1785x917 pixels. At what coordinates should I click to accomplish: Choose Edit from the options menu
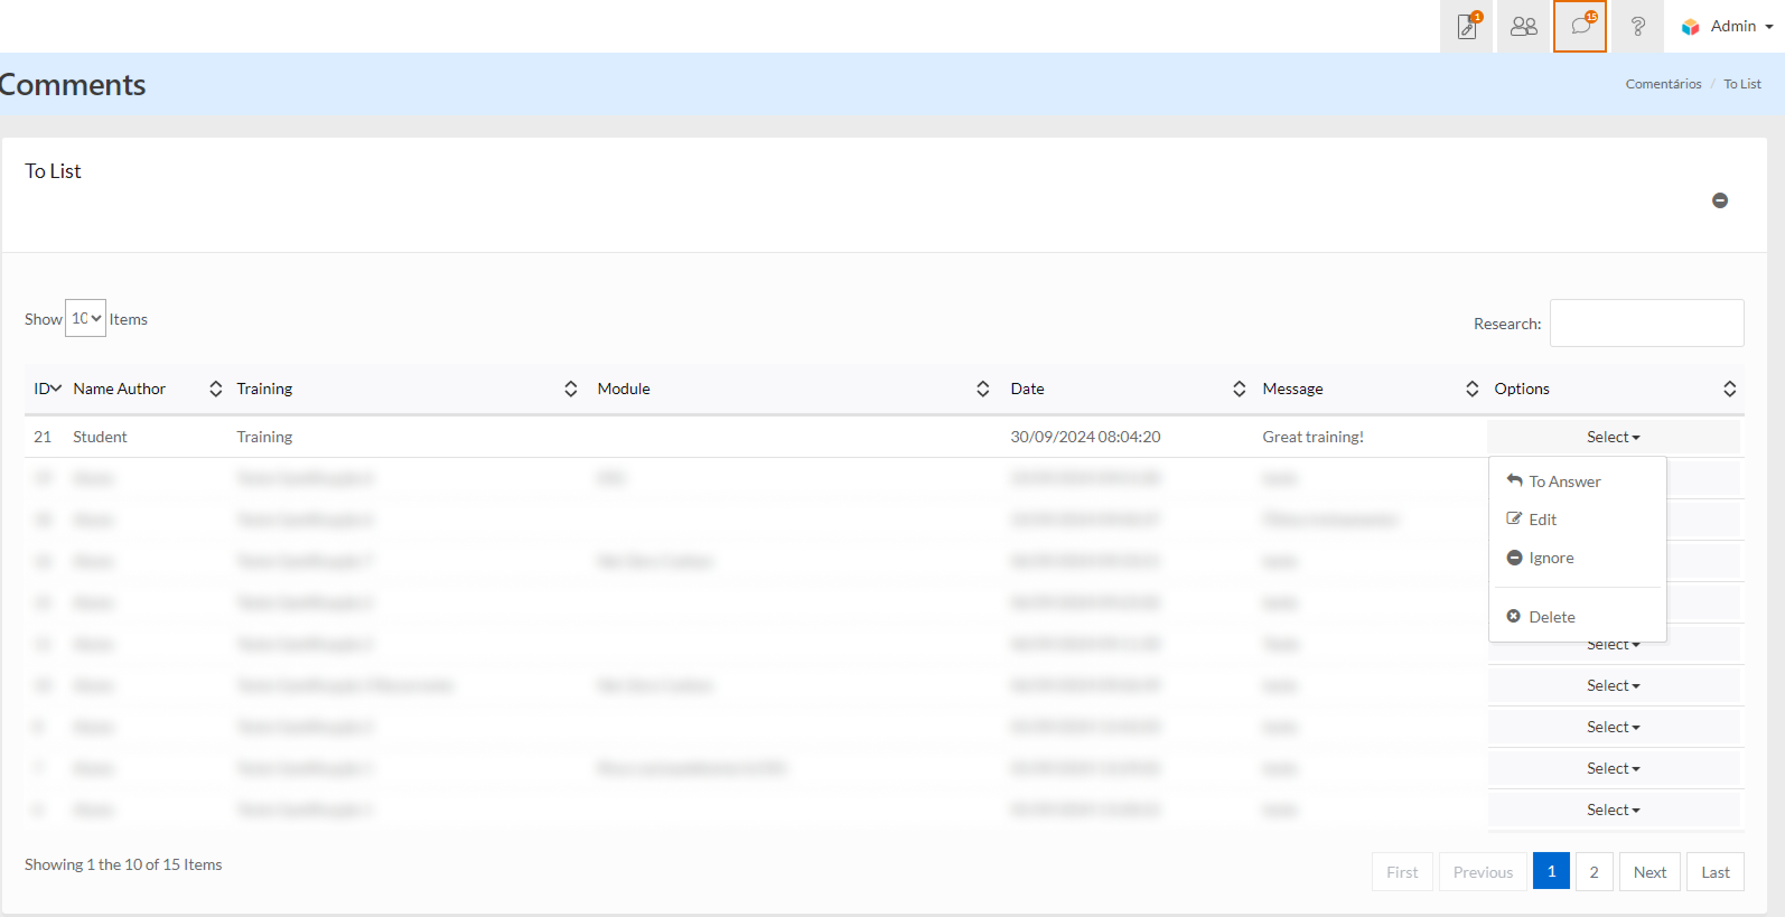(x=1542, y=520)
